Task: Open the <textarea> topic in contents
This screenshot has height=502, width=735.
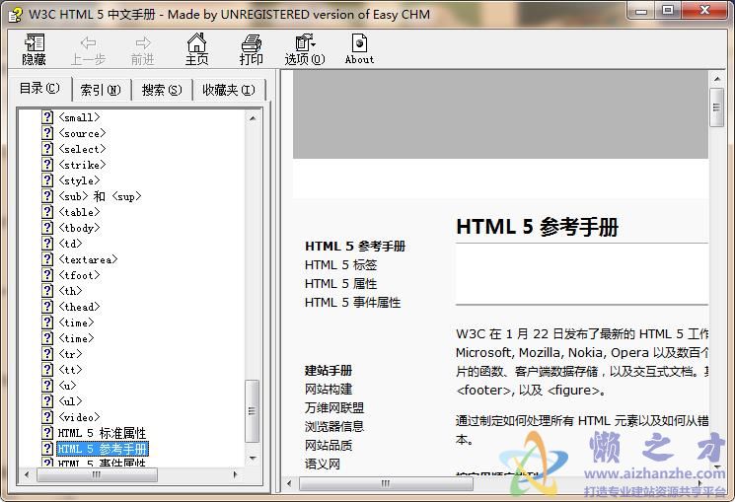Action: [88, 259]
